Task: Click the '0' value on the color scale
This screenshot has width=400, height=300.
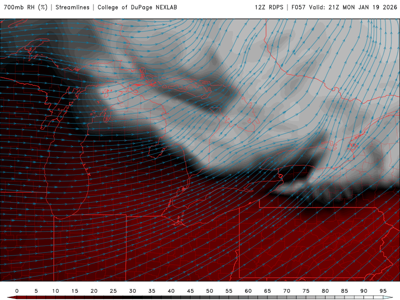Action: click(17, 291)
